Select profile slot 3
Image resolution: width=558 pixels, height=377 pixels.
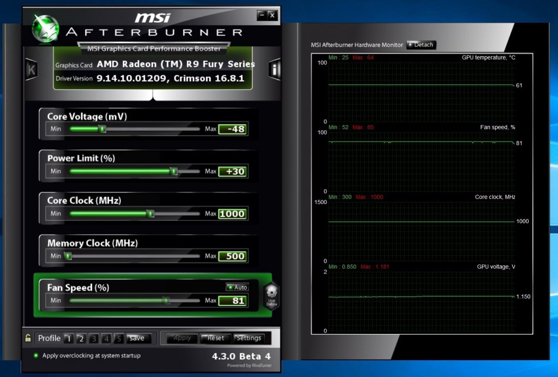coord(94,338)
